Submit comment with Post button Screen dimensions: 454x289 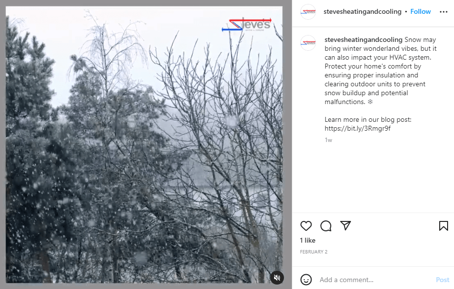[443, 280]
